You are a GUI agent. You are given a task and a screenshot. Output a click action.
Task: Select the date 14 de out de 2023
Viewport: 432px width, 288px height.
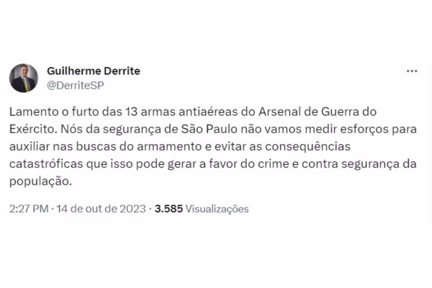tap(101, 209)
